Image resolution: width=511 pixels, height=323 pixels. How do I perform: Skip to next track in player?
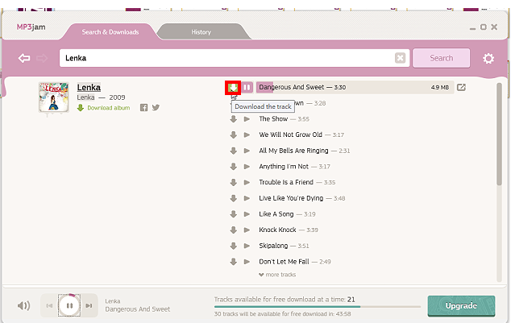89,306
